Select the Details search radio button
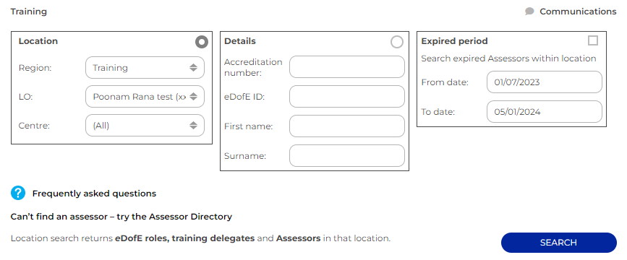The height and width of the screenshot is (260, 627). point(397,42)
